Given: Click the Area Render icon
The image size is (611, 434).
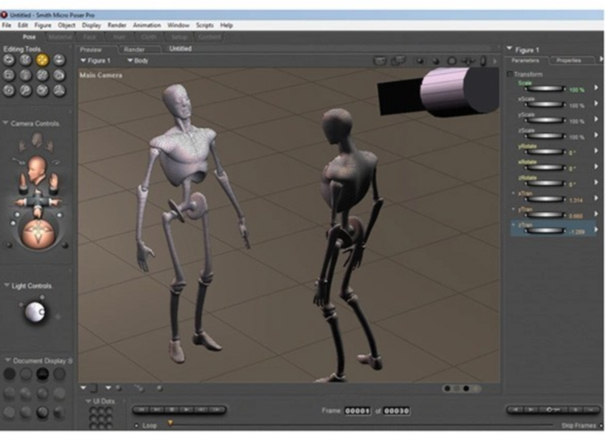Looking at the screenshot, I should click(x=398, y=61).
